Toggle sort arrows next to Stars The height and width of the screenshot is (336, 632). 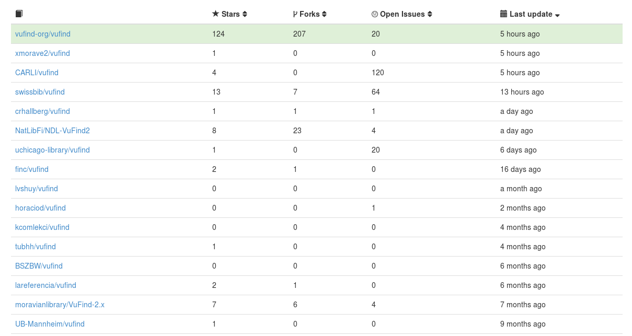pos(245,15)
